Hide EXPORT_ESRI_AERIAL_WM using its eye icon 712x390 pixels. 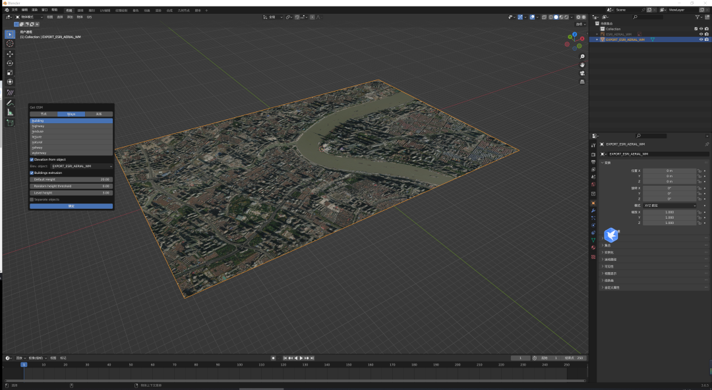(x=701, y=40)
